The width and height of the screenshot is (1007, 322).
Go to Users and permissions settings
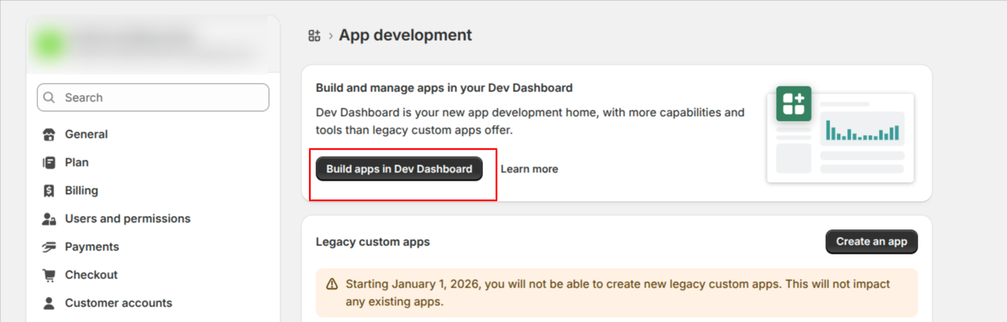(127, 219)
